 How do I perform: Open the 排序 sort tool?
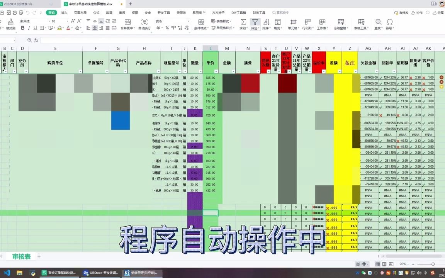pos(266,22)
